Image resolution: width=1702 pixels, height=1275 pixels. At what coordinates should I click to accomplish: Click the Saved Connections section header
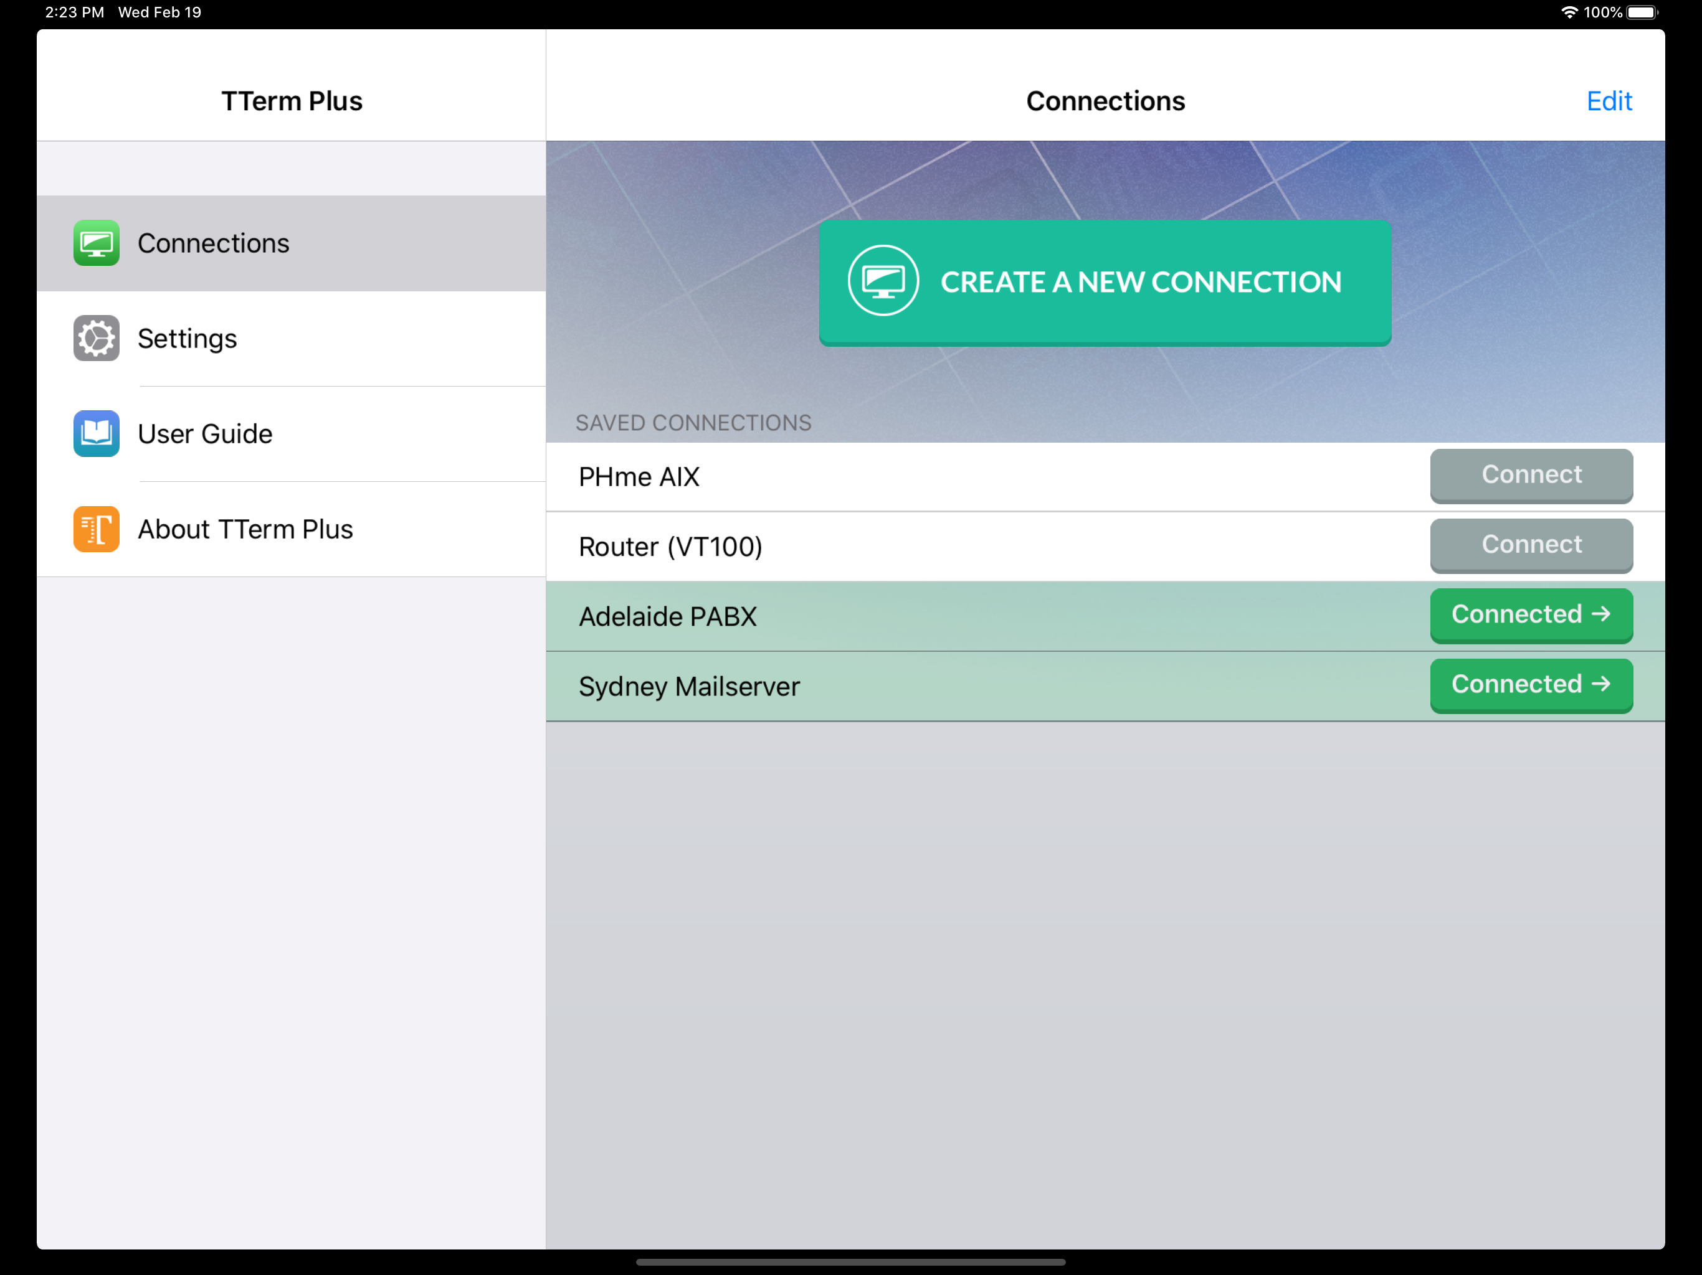point(693,423)
